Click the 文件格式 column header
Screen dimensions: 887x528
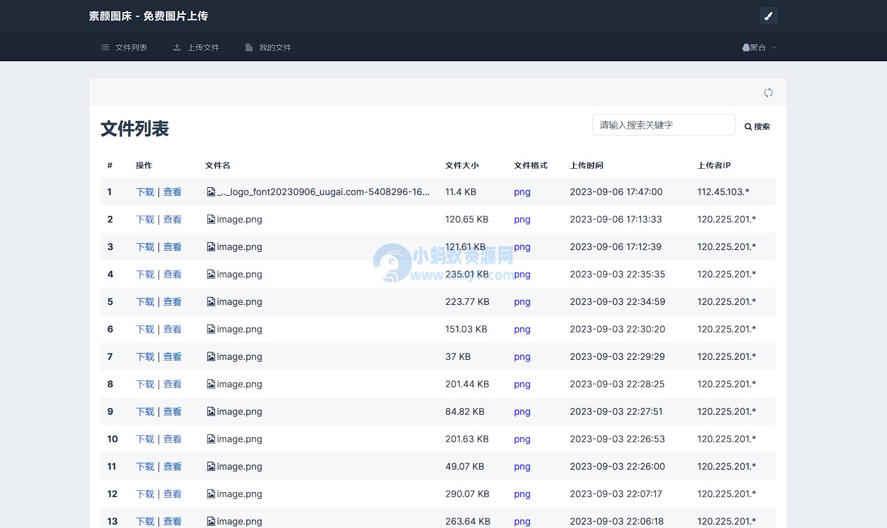530,165
